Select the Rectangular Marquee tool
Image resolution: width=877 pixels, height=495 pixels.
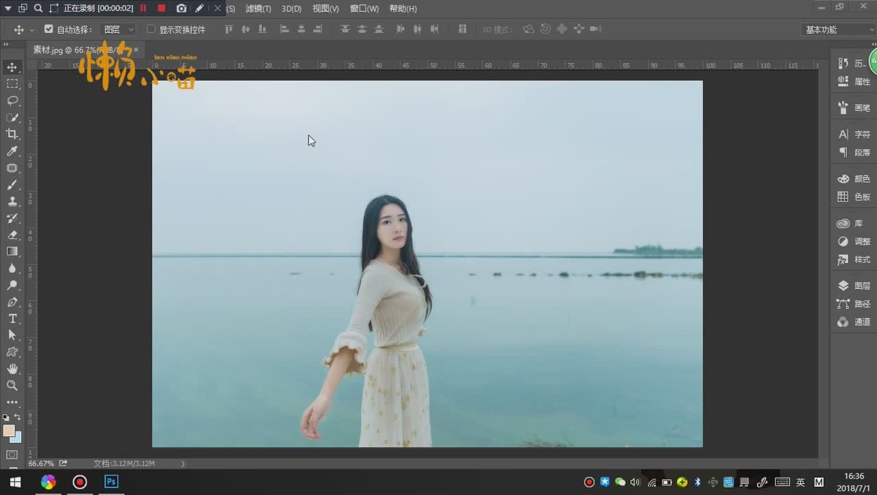(12, 84)
